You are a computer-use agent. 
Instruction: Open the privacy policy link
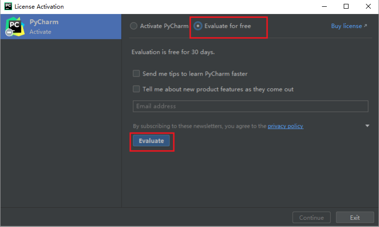[285, 126]
